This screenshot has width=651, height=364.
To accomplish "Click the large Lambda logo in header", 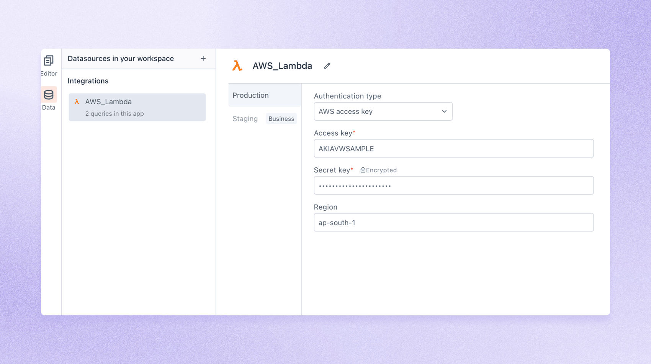I will [237, 66].
